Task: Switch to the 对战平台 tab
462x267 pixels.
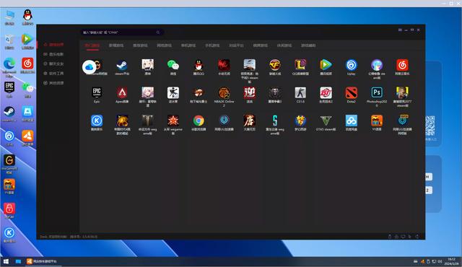Action: (x=236, y=45)
